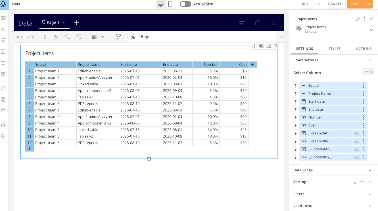Open the database icon in left sidebar
Screen dimensions: 378x211
pyautogui.click(x=3, y=125)
